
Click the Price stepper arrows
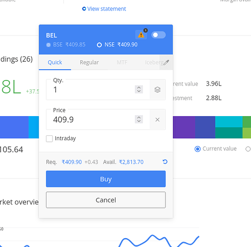point(139,119)
